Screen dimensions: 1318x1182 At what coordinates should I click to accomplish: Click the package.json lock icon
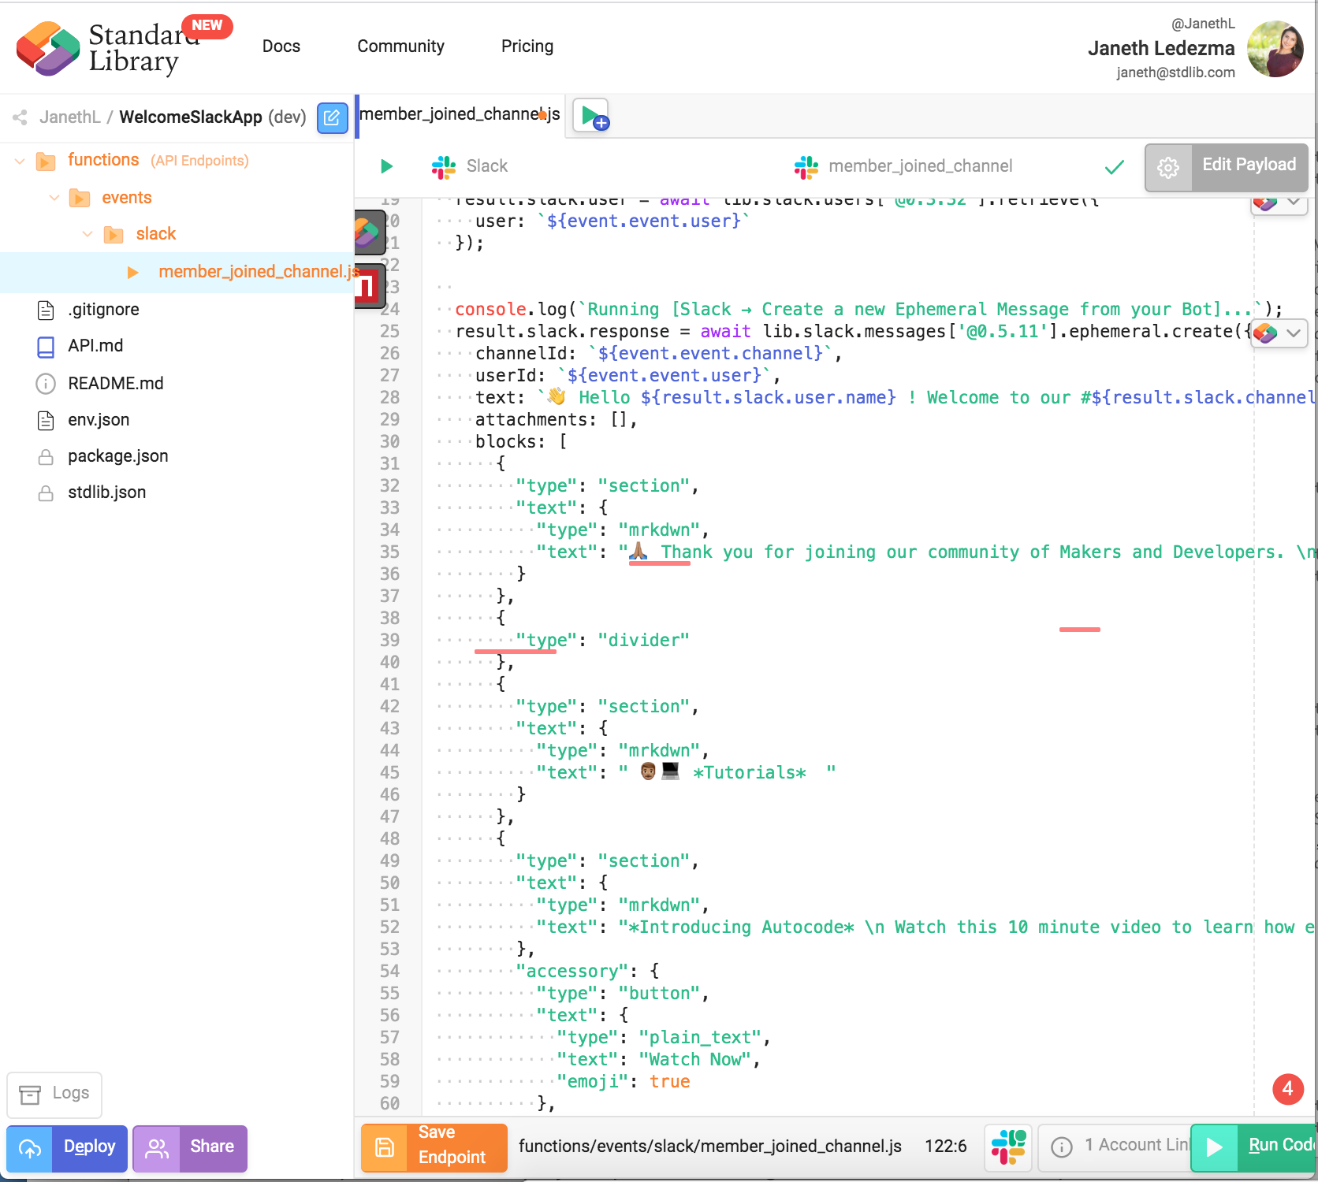(x=46, y=457)
